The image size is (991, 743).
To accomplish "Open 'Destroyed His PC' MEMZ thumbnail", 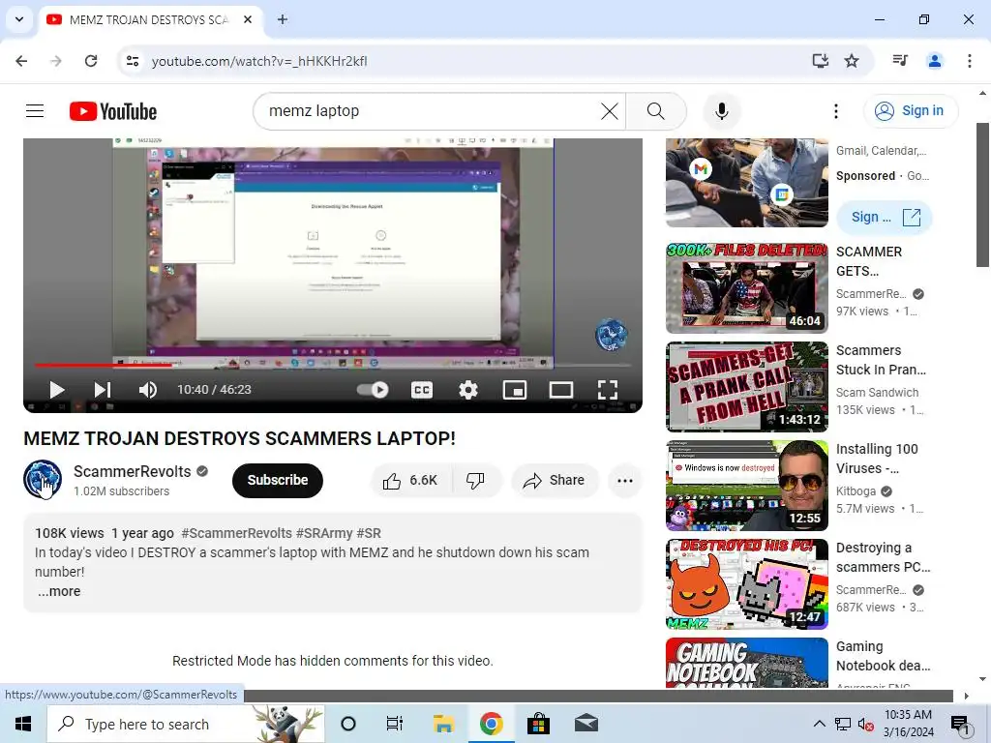I will point(746,583).
